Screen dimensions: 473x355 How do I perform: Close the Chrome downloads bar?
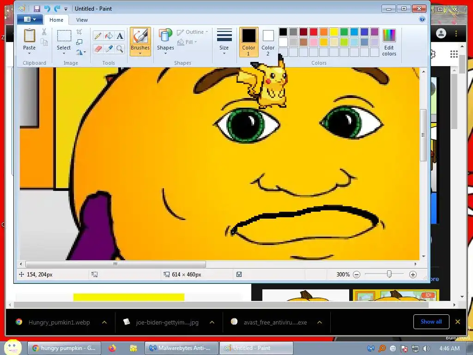pyautogui.click(x=458, y=322)
